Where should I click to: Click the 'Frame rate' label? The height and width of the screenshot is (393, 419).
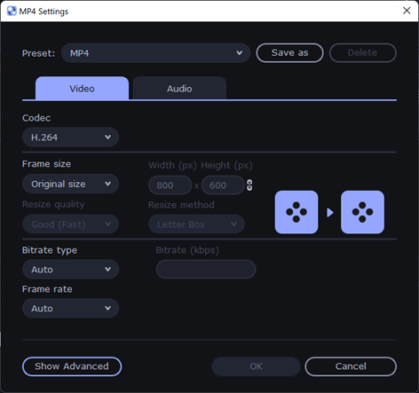coord(47,289)
